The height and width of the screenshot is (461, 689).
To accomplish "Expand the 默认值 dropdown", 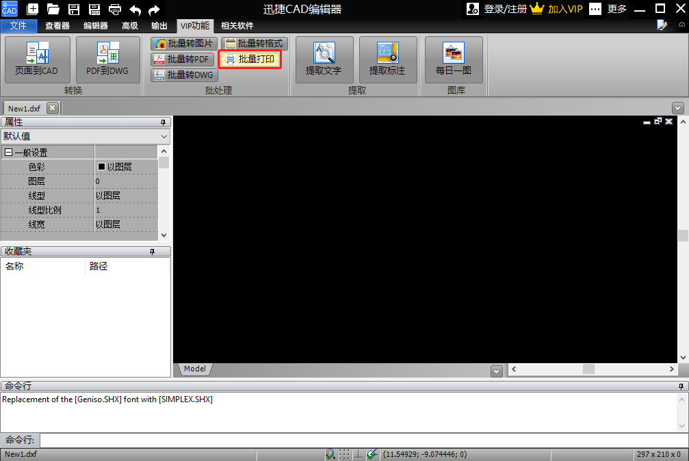I will pyautogui.click(x=164, y=137).
